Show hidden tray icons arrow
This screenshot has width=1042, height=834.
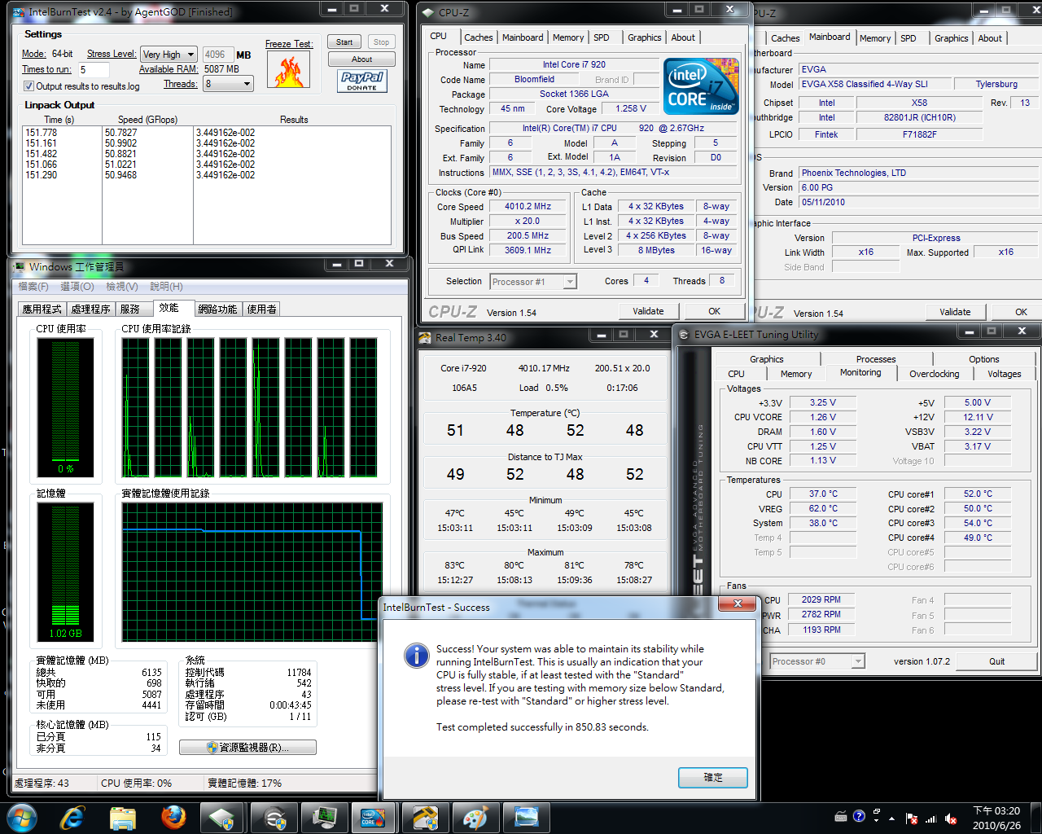pos(892,819)
